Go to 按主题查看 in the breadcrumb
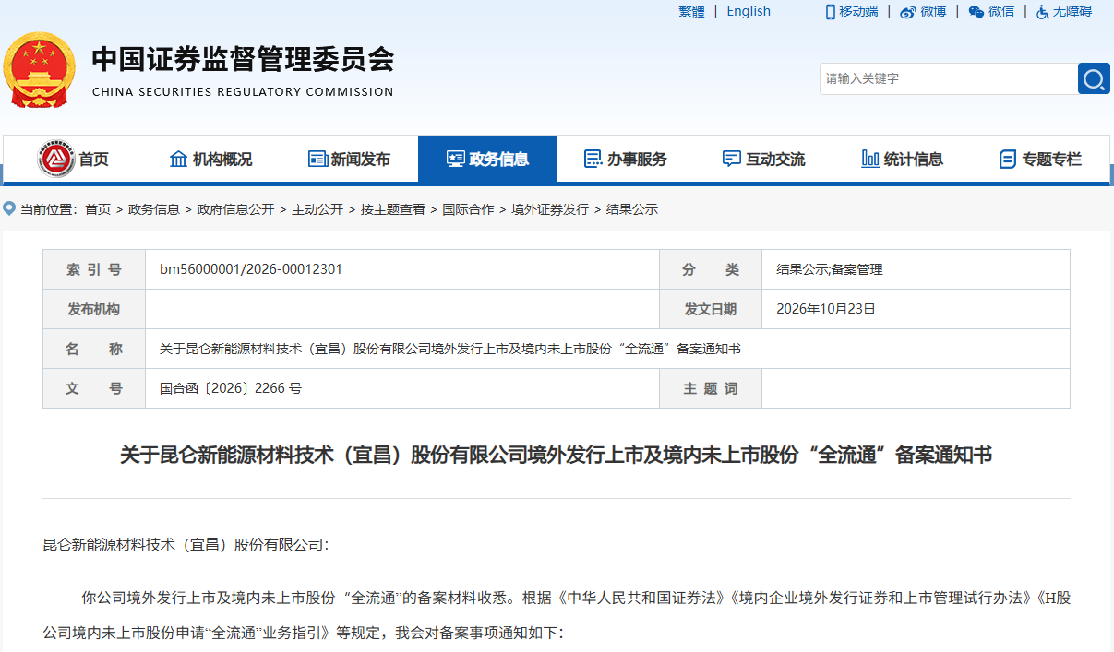The image size is (1114, 652). pyautogui.click(x=393, y=209)
